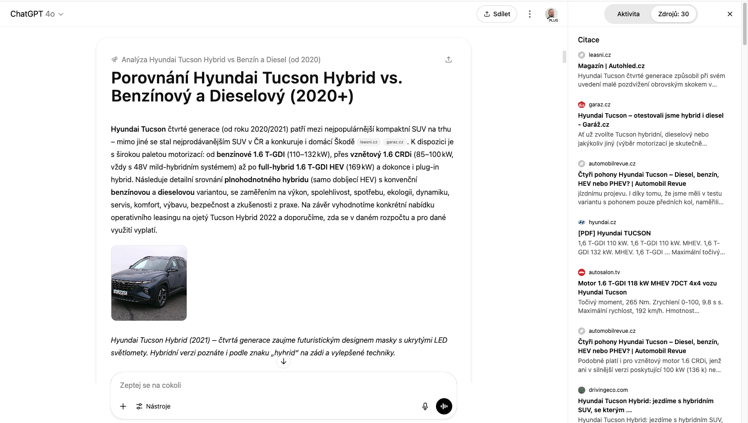
Task: Click the garaz.cz inline citation chip
Action: [x=395, y=142]
